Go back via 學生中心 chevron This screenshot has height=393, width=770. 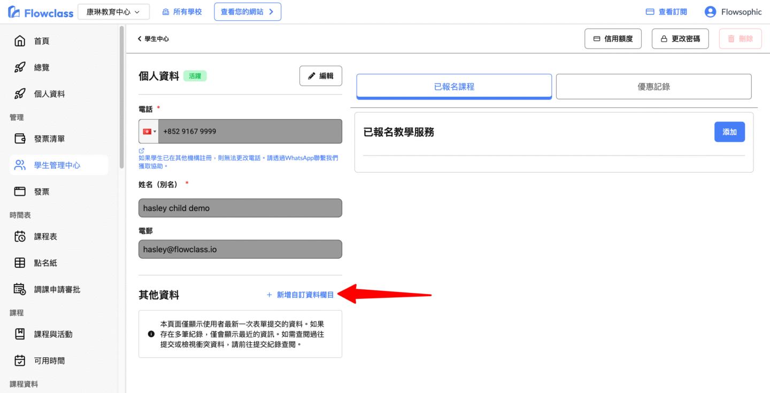click(x=140, y=39)
